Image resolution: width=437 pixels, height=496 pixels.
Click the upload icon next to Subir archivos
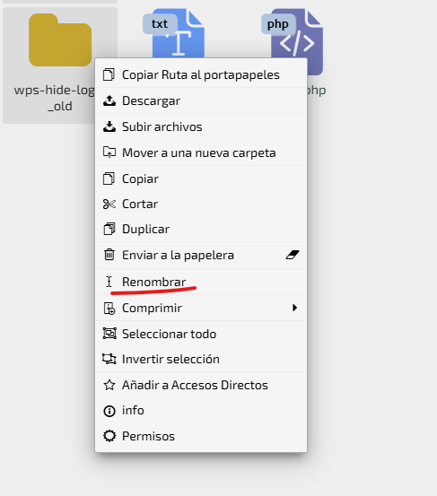(109, 126)
